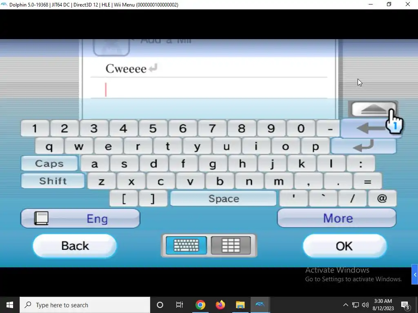Viewport: 418px width, 313px height.
Task: Tap the equals sign key
Action: coord(368,181)
